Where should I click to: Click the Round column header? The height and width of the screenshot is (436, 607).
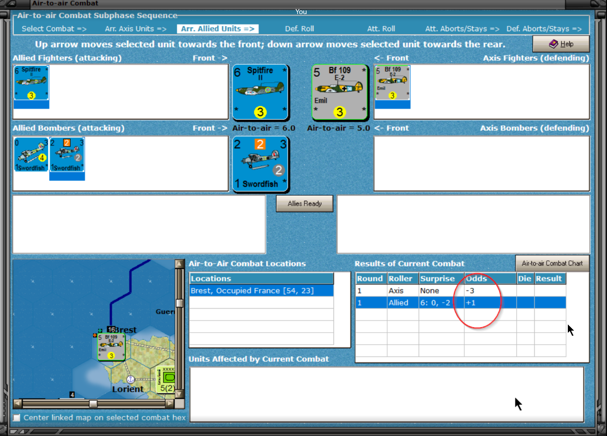click(371, 278)
